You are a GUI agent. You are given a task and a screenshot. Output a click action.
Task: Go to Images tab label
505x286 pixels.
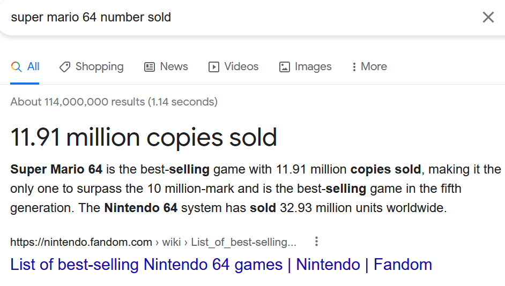pyautogui.click(x=313, y=66)
